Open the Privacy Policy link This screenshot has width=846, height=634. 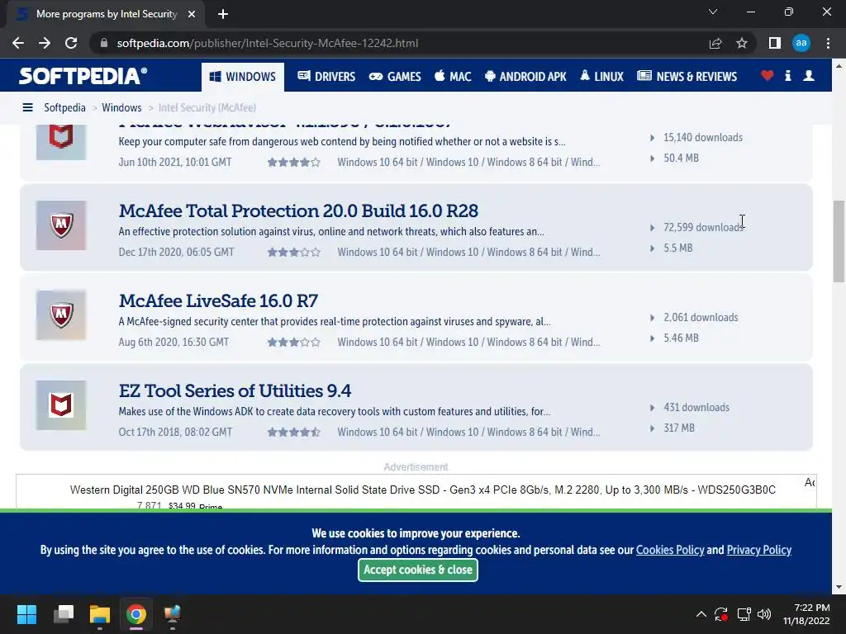coord(759,550)
